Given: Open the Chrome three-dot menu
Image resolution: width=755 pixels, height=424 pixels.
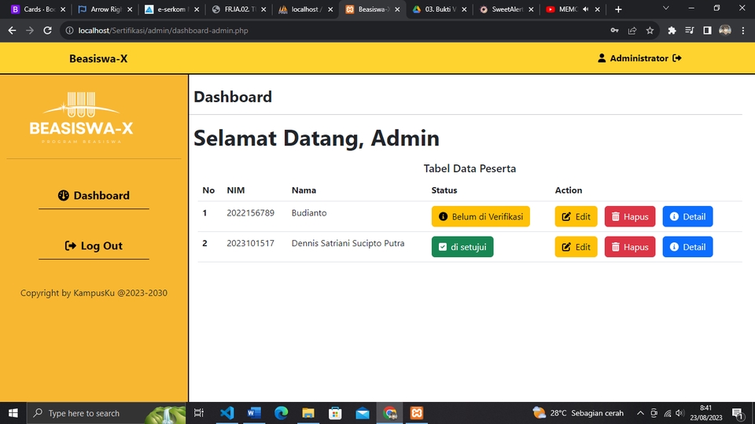Looking at the screenshot, I should tap(743, 31).
